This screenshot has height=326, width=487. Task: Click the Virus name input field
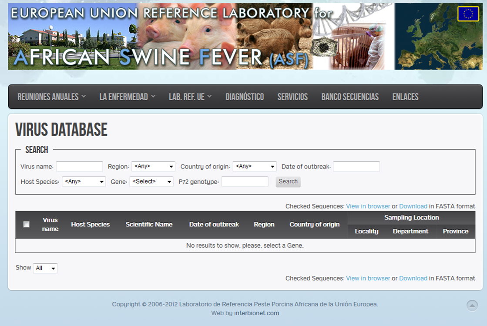point(79,167)
